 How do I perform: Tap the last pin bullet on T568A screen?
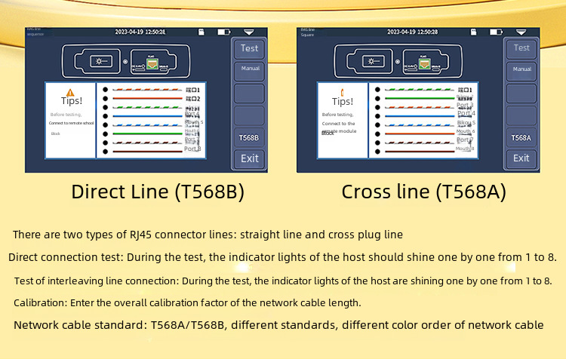point(377,152)
